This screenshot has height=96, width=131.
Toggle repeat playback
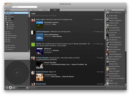point(118,88)
